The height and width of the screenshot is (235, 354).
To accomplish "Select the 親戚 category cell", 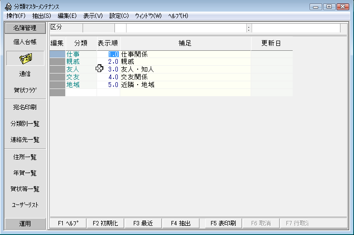I will coord(81,62).
